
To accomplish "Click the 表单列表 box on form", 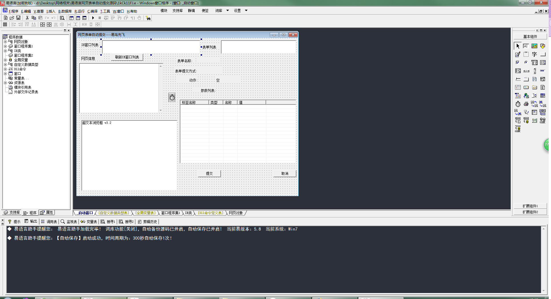I will point(259,47).
